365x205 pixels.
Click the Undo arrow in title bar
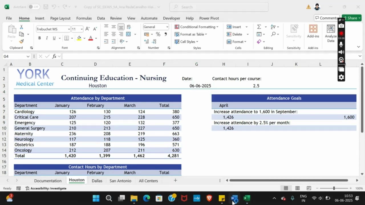point(54,7)
